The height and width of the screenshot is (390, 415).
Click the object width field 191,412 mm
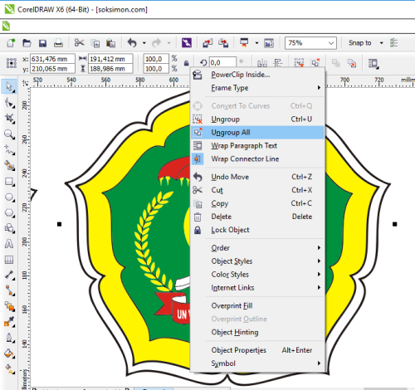pyautogui.click(x=110, y=59)
